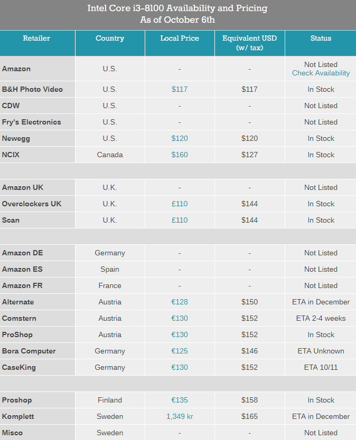Follow the NCIX $160 price link
The image size is (356, 440).
180,155
